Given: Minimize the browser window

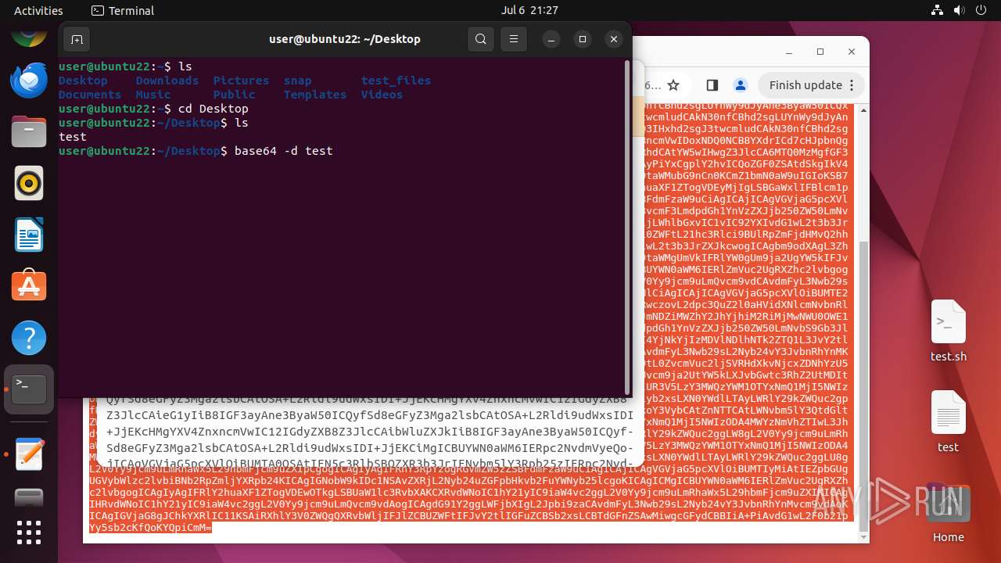Looking at the screenshot, I should coord(788,52).
